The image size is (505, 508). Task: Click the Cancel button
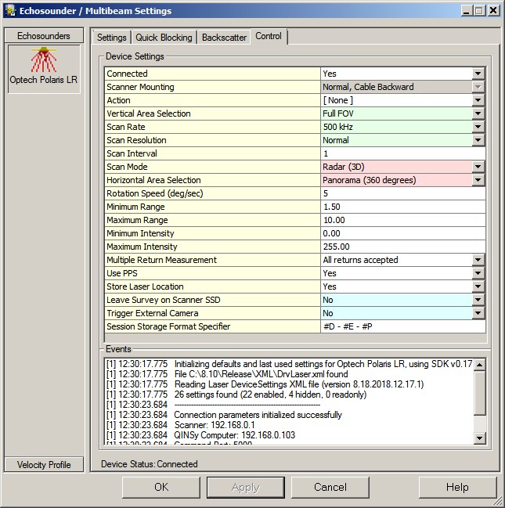click(330, 487)
